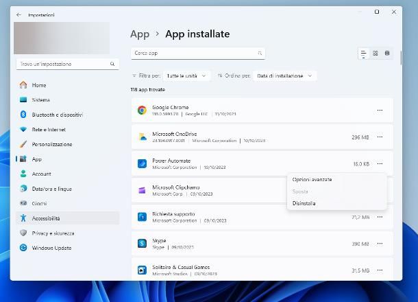
Task: Click the user profile area in sidebar
Action: click(x=62, y=38)
